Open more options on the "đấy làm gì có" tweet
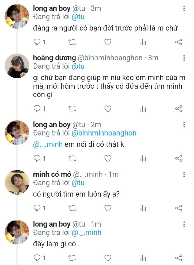The height and width of the screenshot is (265, 194). 184,224
